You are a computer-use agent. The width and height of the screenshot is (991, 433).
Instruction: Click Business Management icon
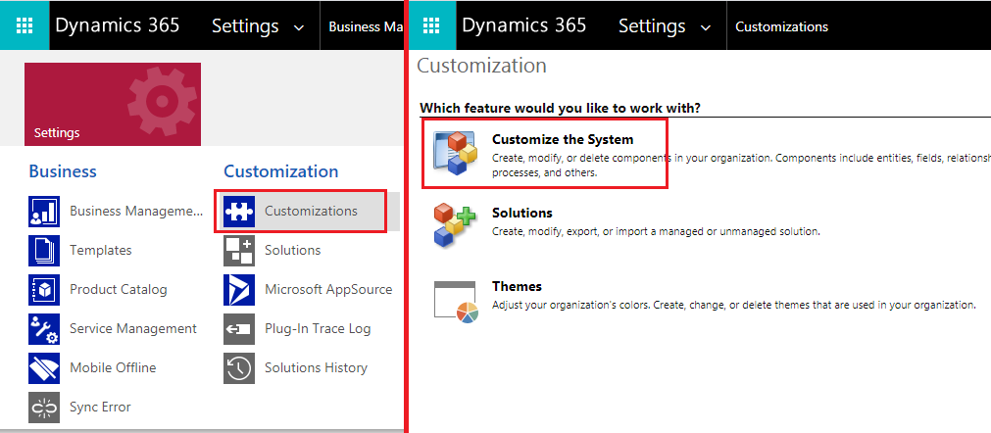[x=44, y=212]
